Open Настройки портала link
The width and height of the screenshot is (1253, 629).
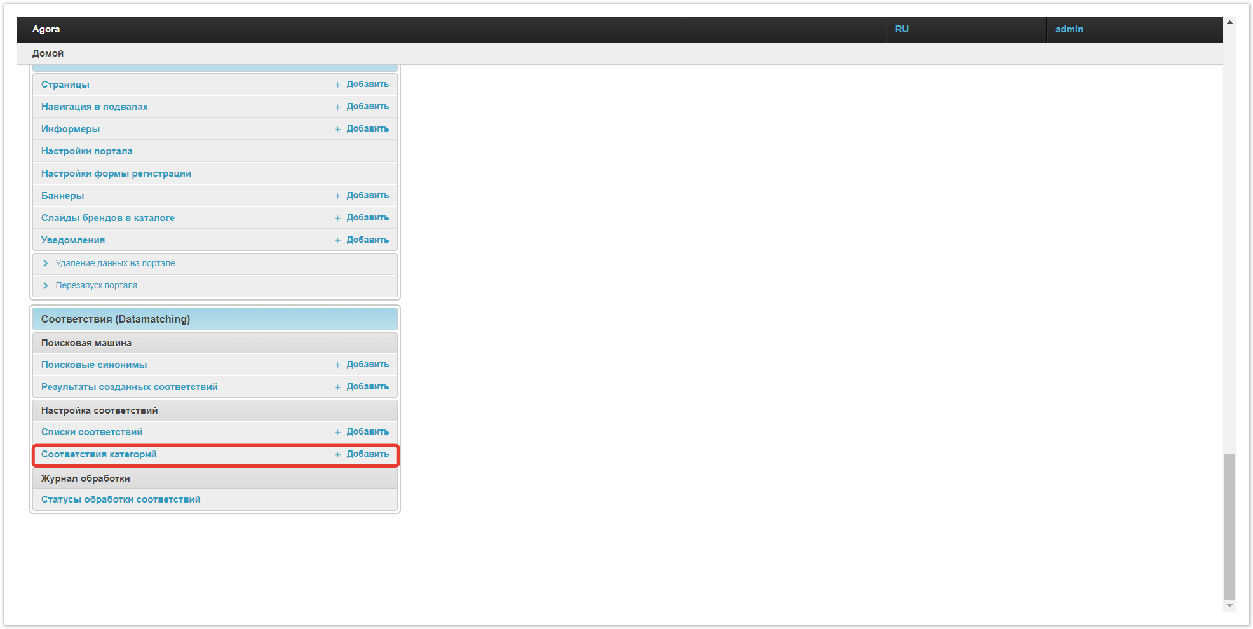[x=87, y=151]
